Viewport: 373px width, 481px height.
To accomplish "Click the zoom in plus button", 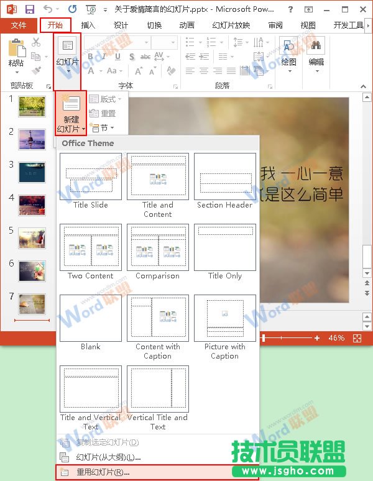I will [317, 338].
